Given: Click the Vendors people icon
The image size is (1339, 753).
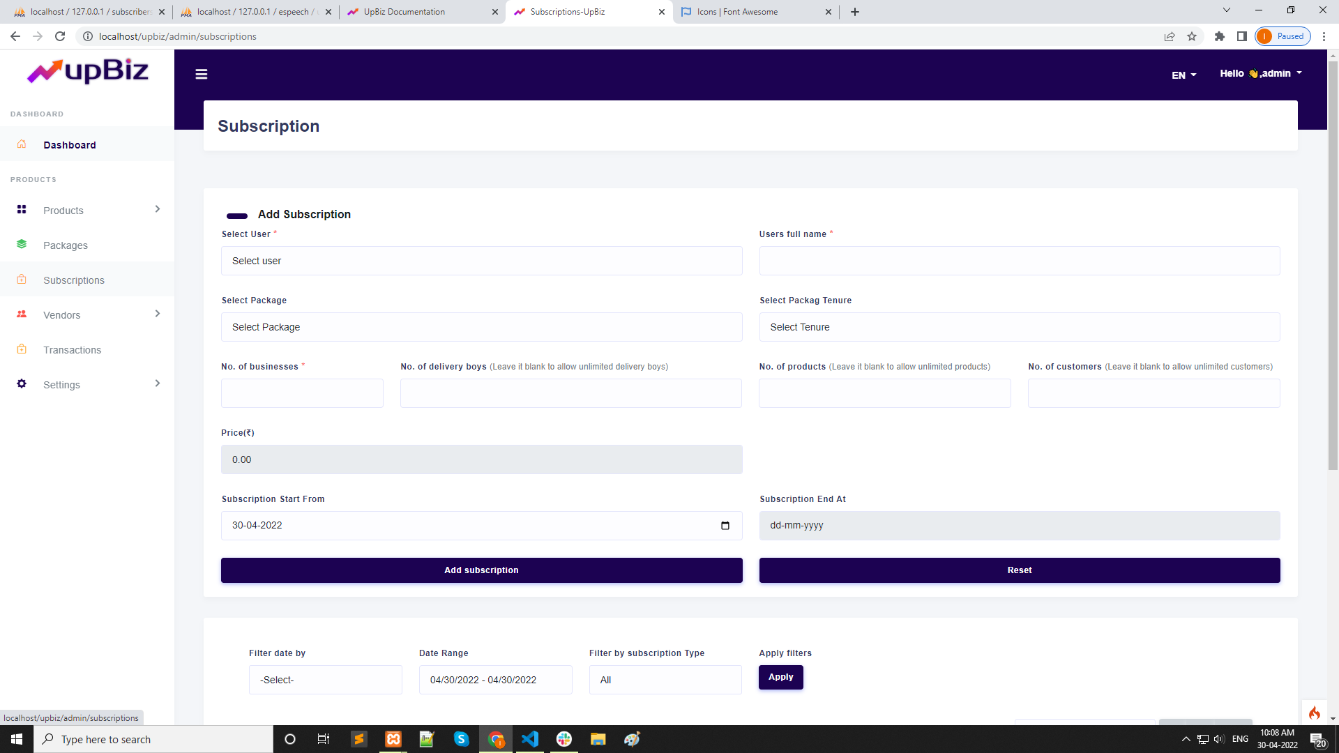Looking at the screenshot, I should coord(22,314).
